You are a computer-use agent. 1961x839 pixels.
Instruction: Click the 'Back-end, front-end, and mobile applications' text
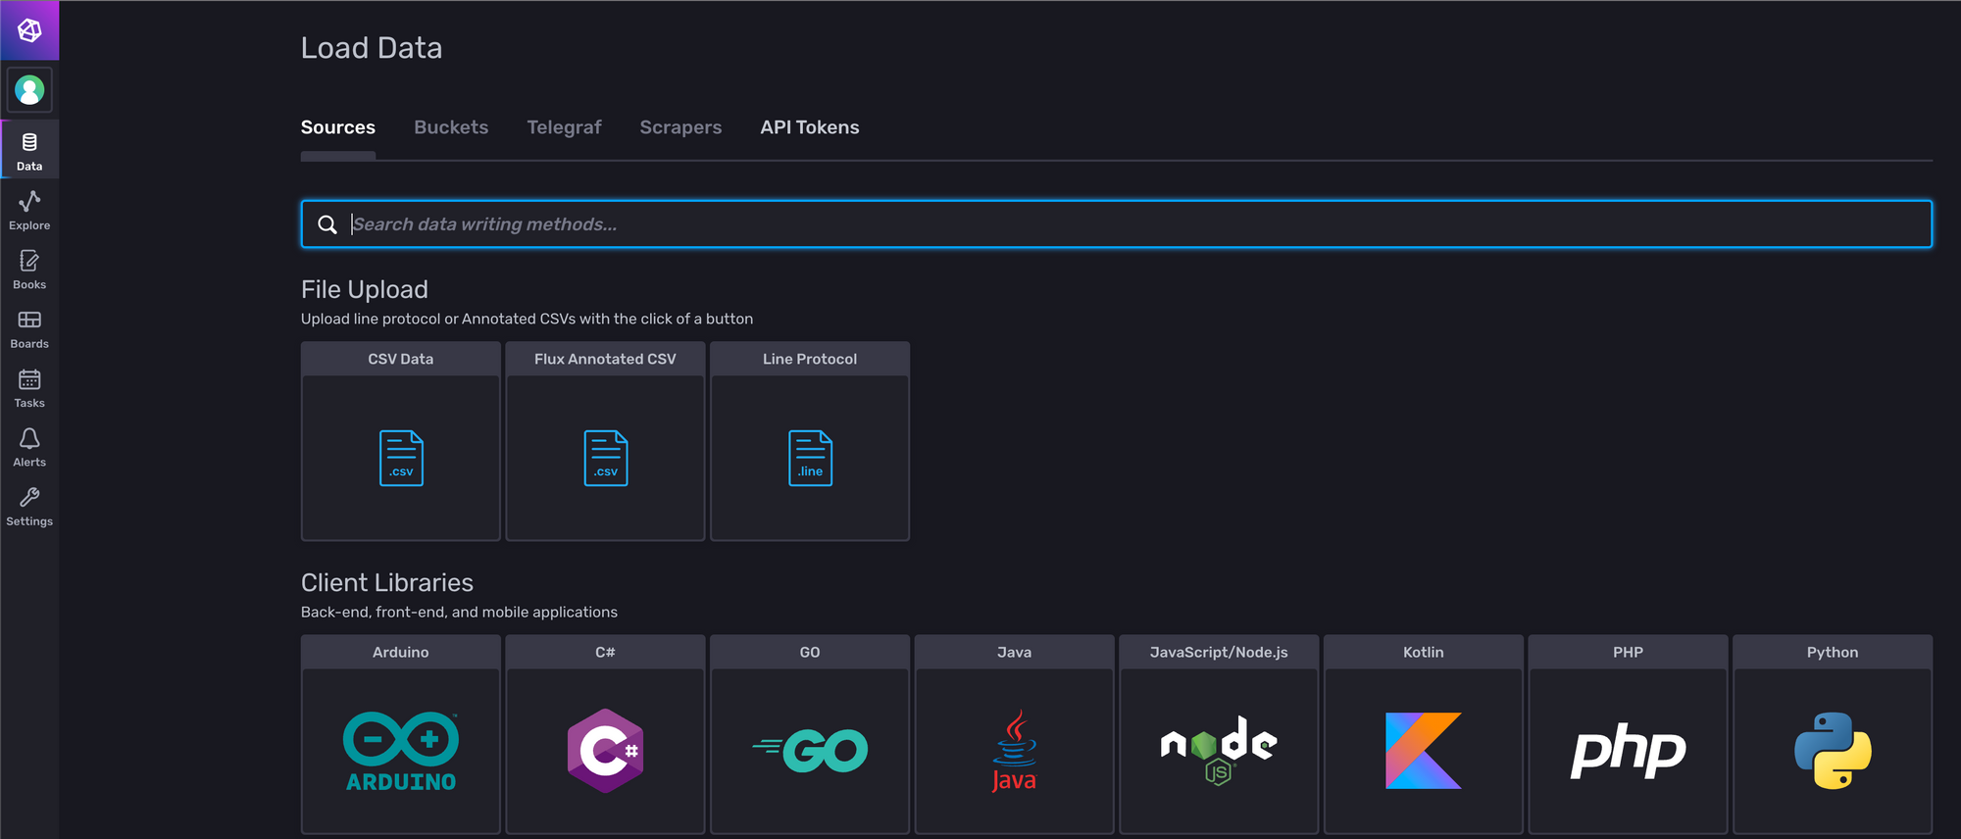459,612
